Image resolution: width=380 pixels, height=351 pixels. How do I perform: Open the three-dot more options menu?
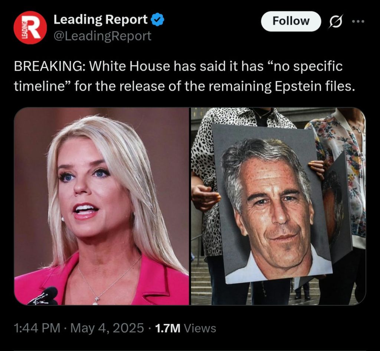click(x=358, y=21)
